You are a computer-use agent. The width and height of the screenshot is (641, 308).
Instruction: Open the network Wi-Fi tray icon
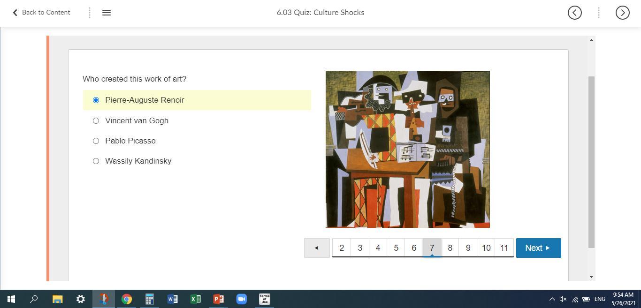click(575, 299)
